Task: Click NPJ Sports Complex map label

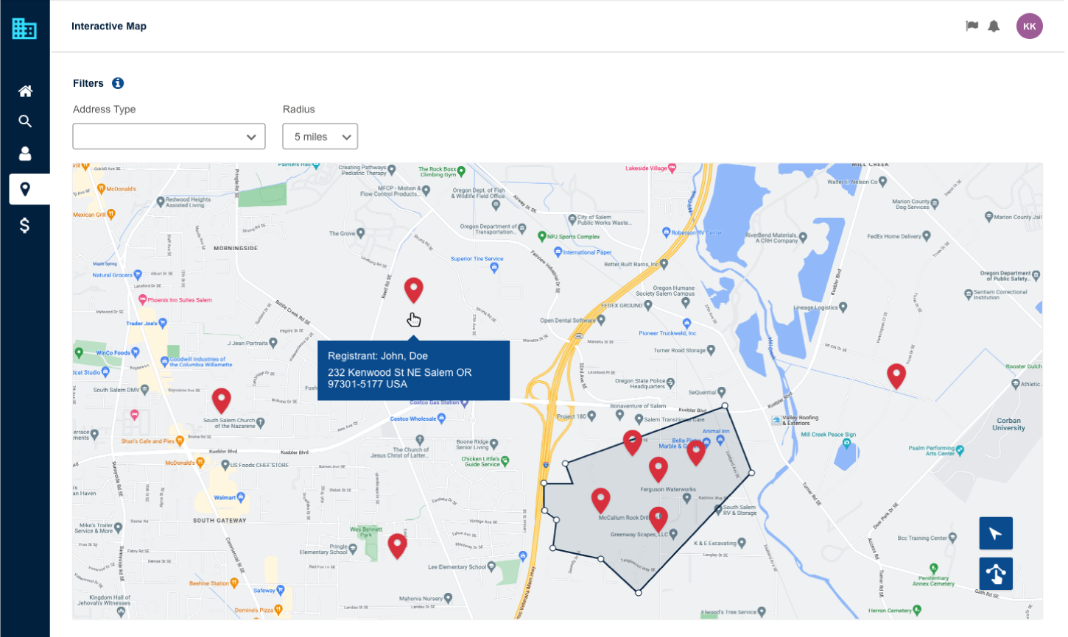Action: [574, 237]
